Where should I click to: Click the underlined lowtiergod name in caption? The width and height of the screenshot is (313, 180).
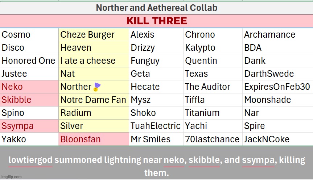coord(30,160)
